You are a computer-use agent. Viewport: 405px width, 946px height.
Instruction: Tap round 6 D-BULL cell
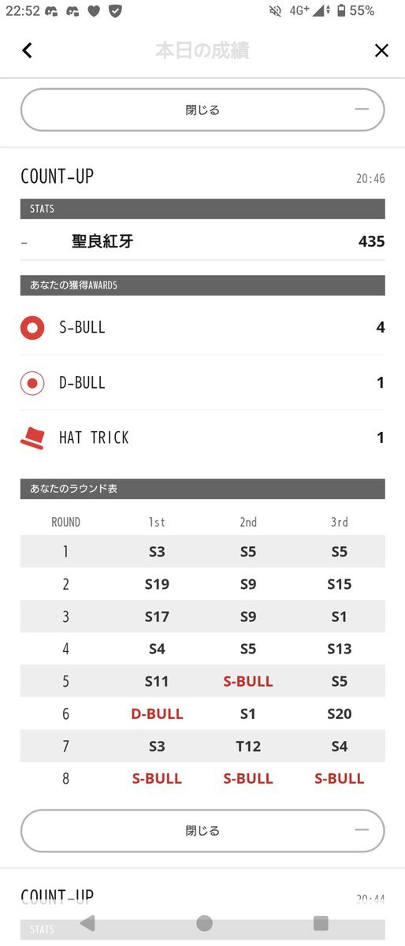pos(157,714)
